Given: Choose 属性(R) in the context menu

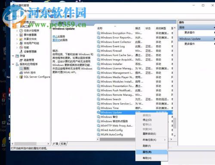Looking at the screenshot, I should [152, 152].
